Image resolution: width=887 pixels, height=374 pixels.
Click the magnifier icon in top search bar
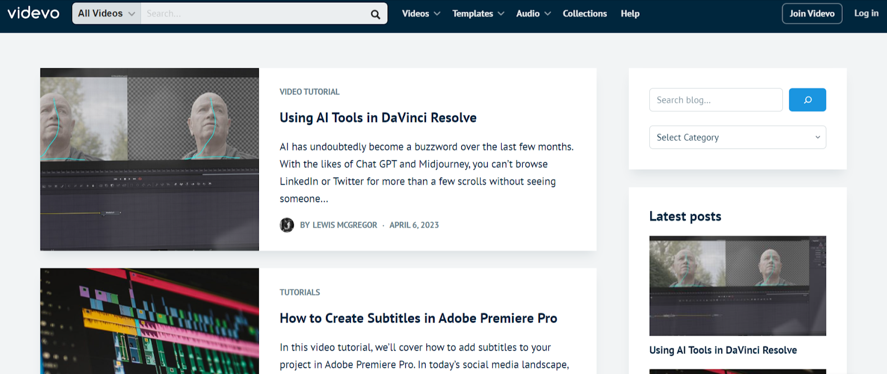[x=375, y=14]
